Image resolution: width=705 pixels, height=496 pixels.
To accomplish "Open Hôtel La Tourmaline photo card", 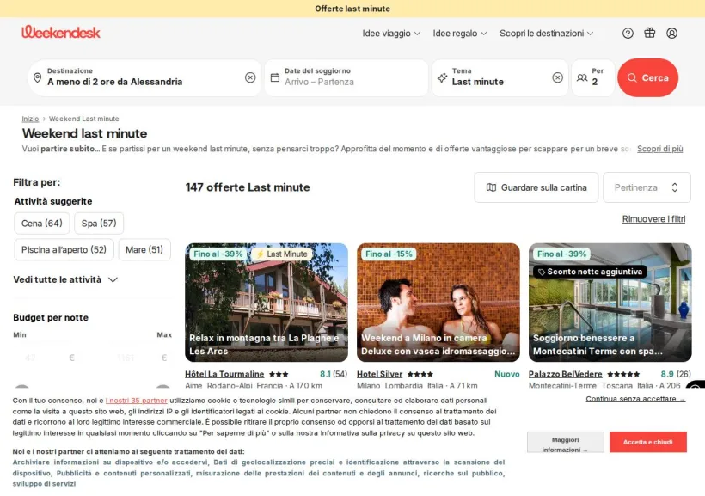I will pyautogui.click(x=267, y=303).
